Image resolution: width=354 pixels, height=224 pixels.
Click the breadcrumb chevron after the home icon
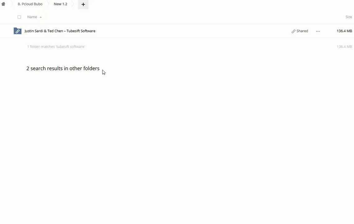coord(11,4)
